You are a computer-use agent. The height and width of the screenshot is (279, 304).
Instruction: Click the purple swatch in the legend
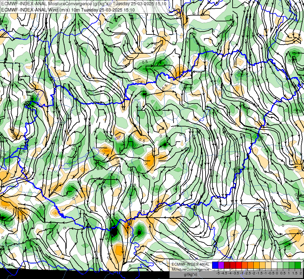pos(221,265)
